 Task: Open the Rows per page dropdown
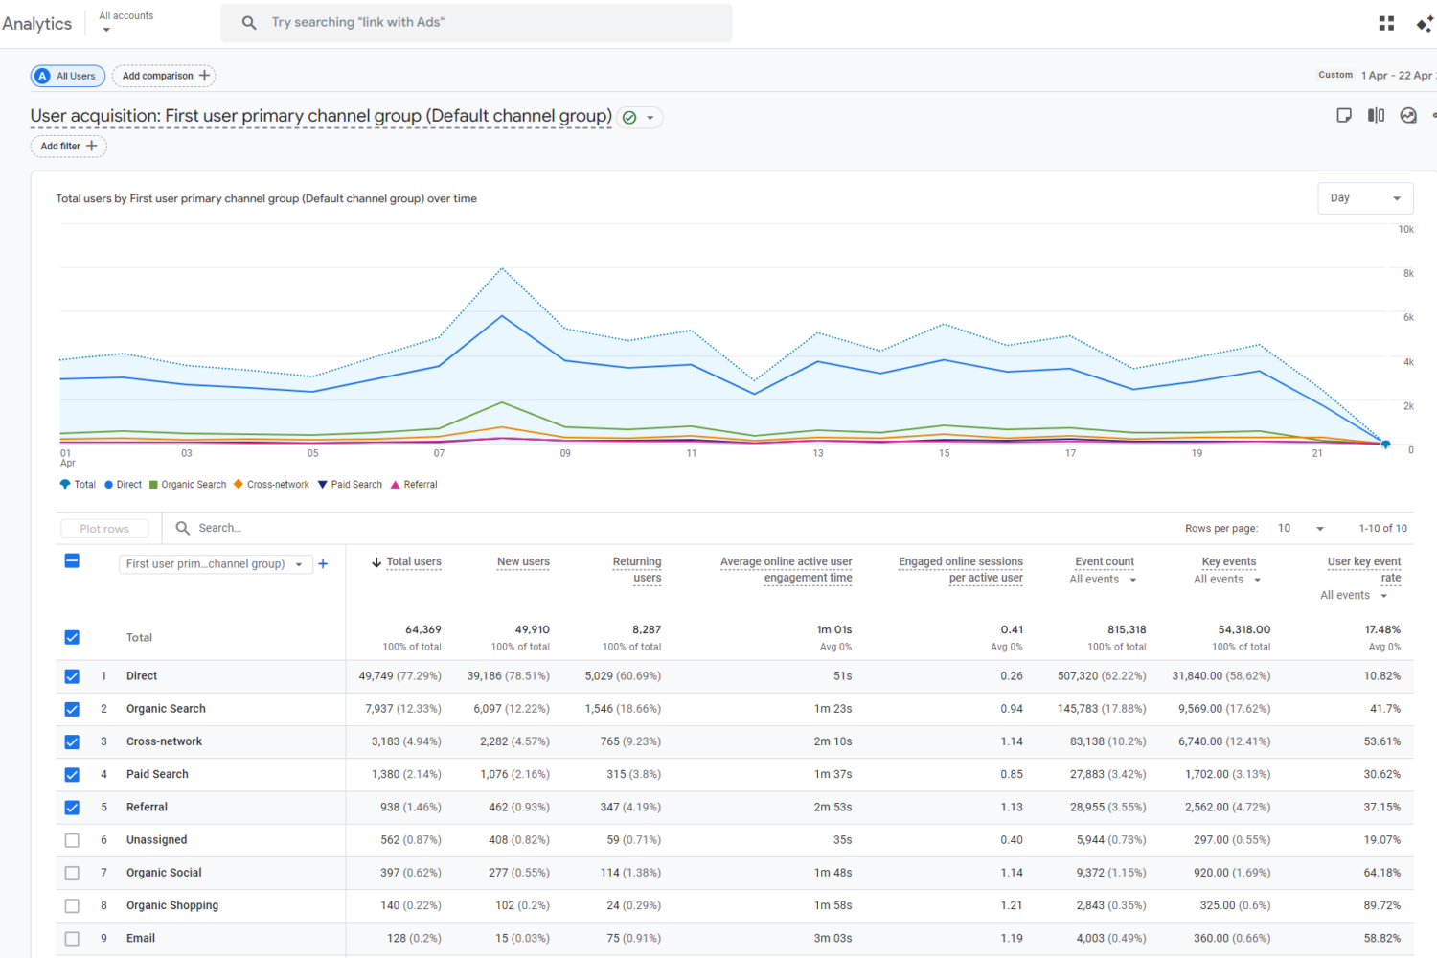(x=1301, y=528)
